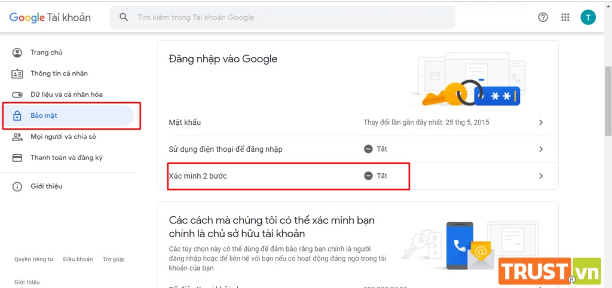Screen dimensions: 612x288
Task: Click the bottom Giới thiệu footer link
Action: tap(27, 282)
